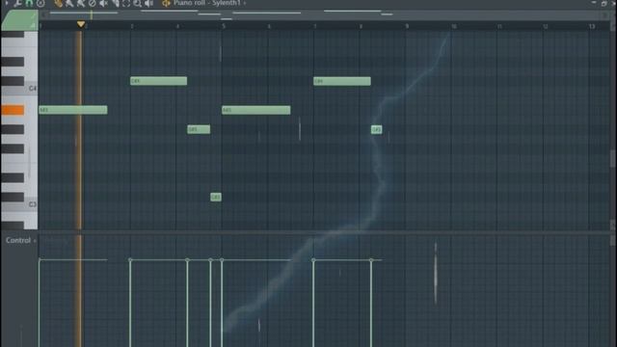Select the lowest small note near C3
Viewport: 617px width, 347px height.
click(216, 197)
